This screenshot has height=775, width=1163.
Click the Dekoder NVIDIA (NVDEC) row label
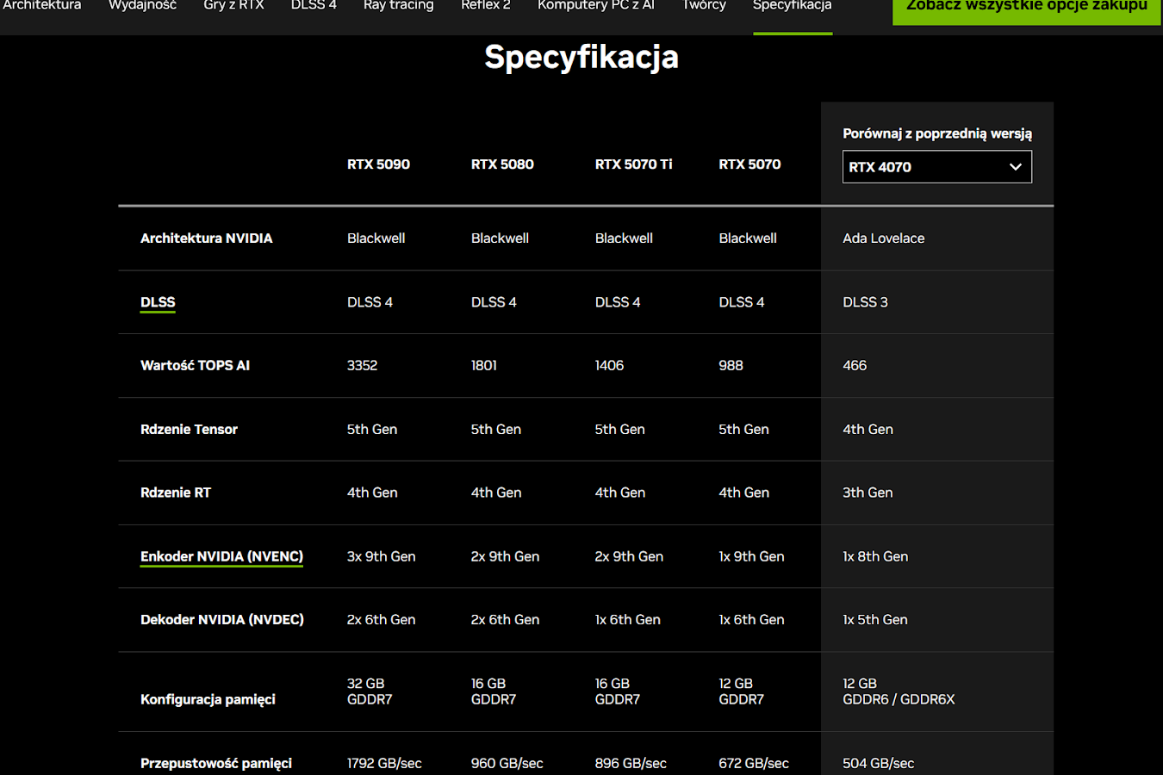[222, 620]
